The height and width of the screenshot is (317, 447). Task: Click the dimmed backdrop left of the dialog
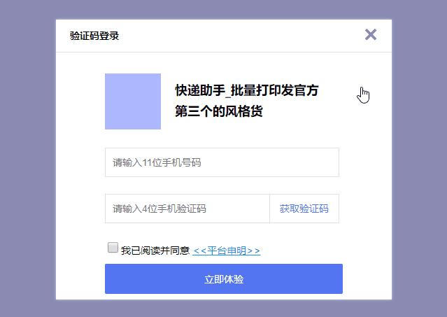click(28, 158)
